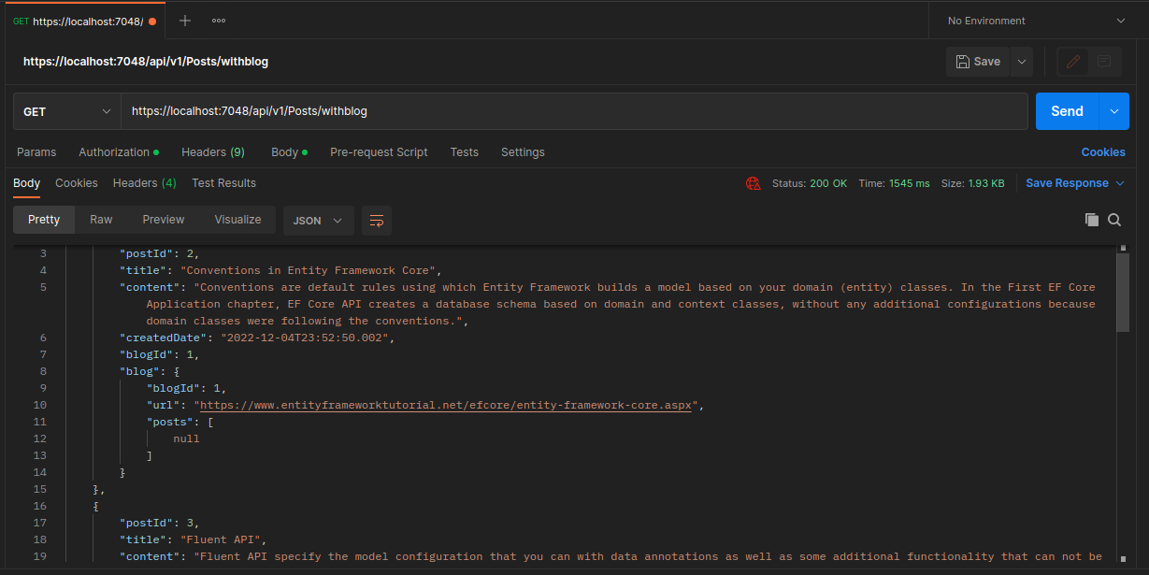Toggle the wrap lines icon

[377, 221]
